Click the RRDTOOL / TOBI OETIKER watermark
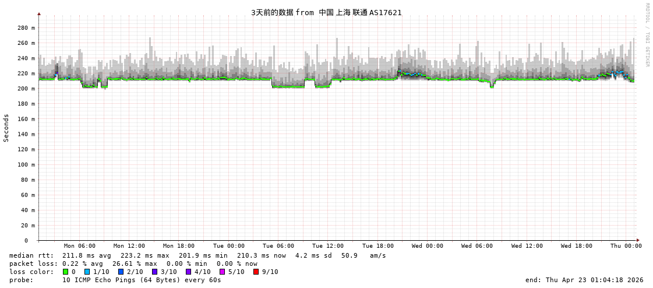The image size is (653, 288). tap(647, 35)
